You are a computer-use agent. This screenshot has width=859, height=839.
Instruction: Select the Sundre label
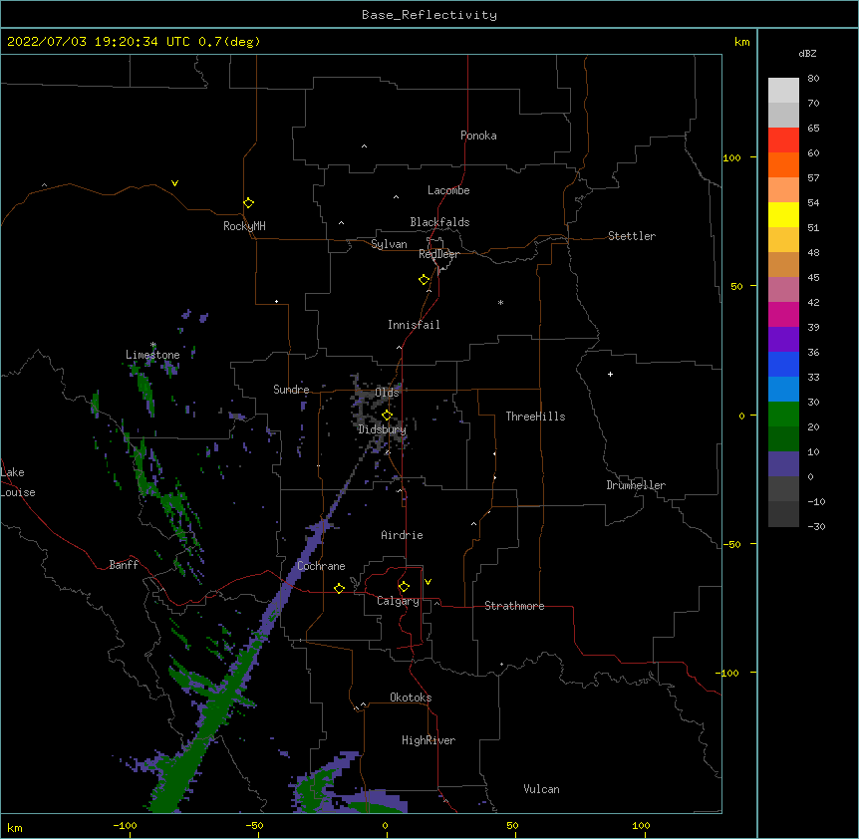(291, 390)
